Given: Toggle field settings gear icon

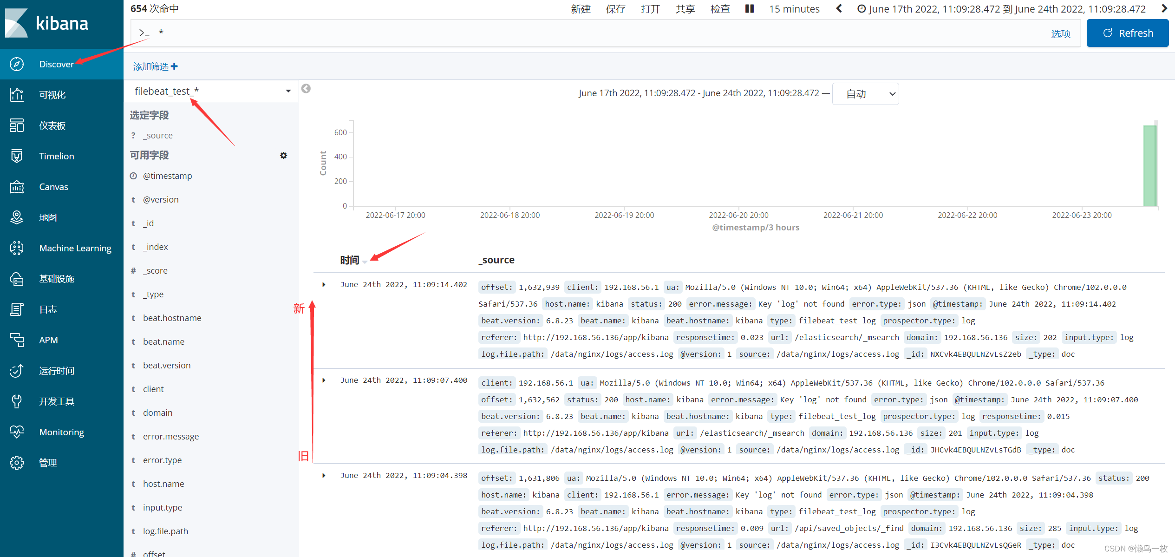Looking at the screenshot, I should (x=283, y=155).
